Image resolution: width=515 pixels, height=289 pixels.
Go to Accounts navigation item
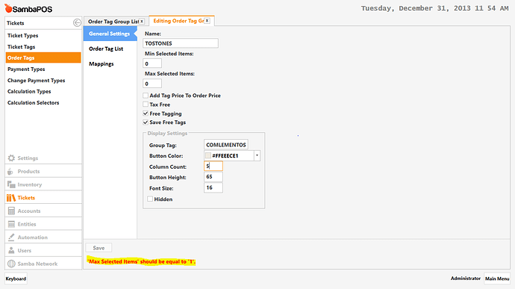click(43, 211)
